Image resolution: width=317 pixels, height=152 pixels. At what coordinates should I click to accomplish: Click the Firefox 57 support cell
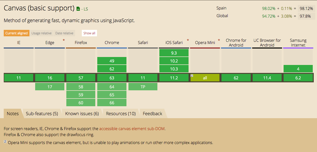click(81, 78)
